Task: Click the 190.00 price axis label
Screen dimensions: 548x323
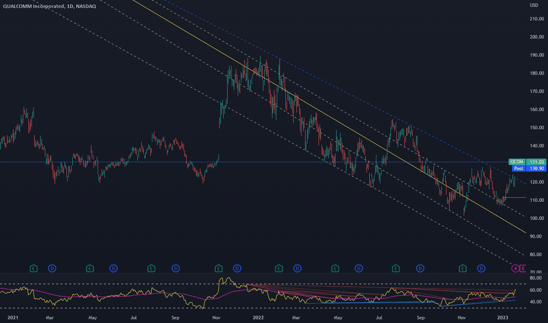Action: pos(536,55)
